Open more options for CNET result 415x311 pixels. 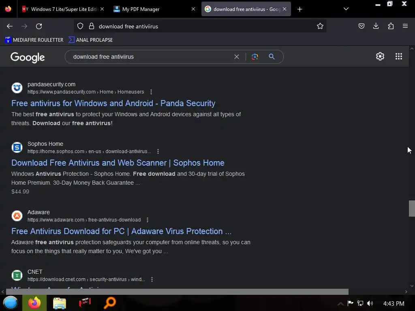pos(152,279)
